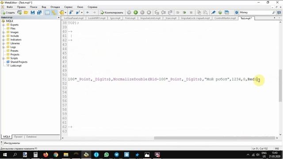Open the dropdown arrow beside the wizard icon

(x=65, y=13)
